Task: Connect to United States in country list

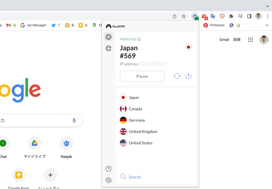Action: 136,143
